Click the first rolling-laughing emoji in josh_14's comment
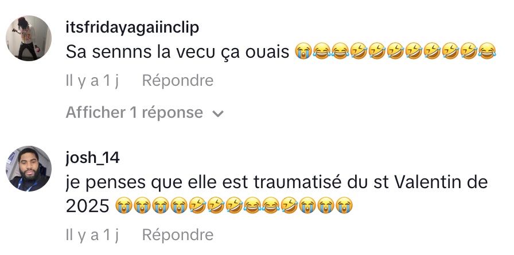This screenshot has width=514, height=255. point(197,206)
